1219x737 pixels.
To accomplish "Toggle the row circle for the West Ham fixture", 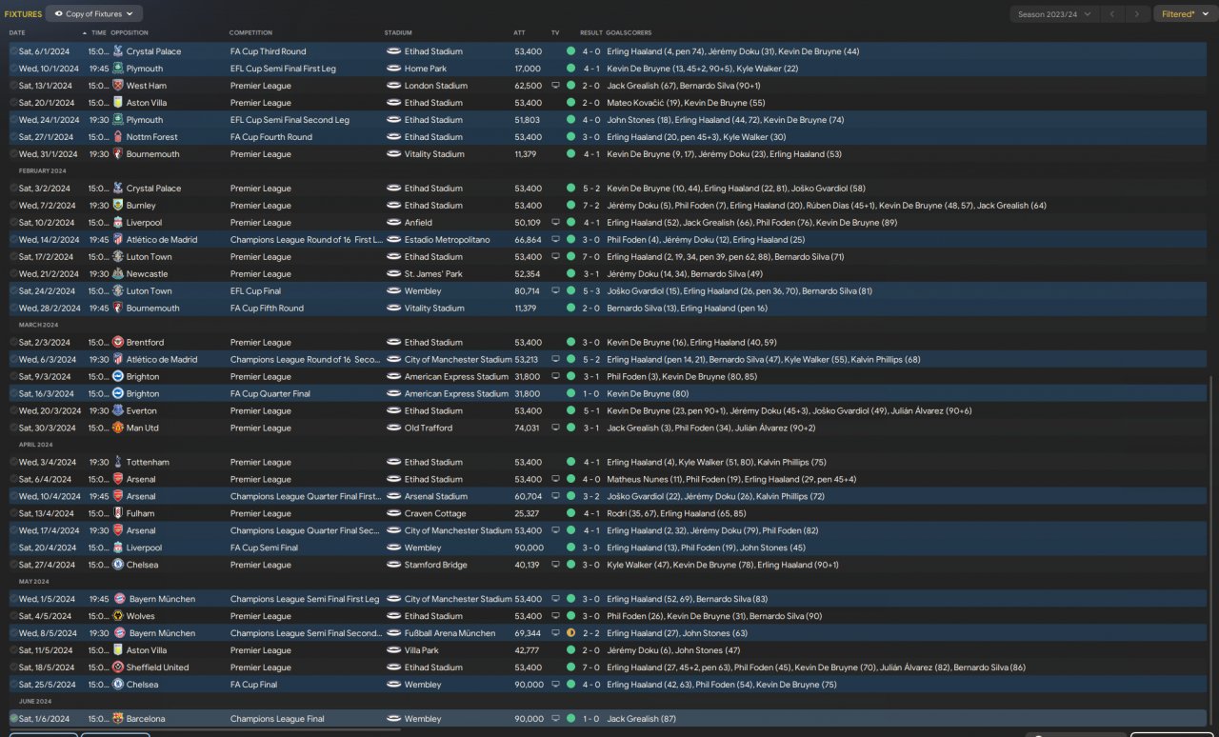I will 13,86.
